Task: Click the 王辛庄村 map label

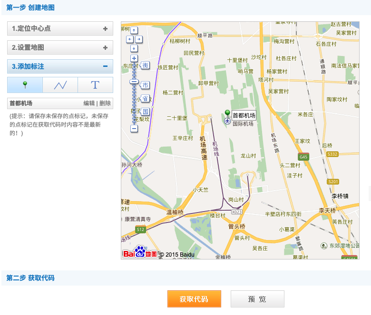Action: [x=183, y=138]
